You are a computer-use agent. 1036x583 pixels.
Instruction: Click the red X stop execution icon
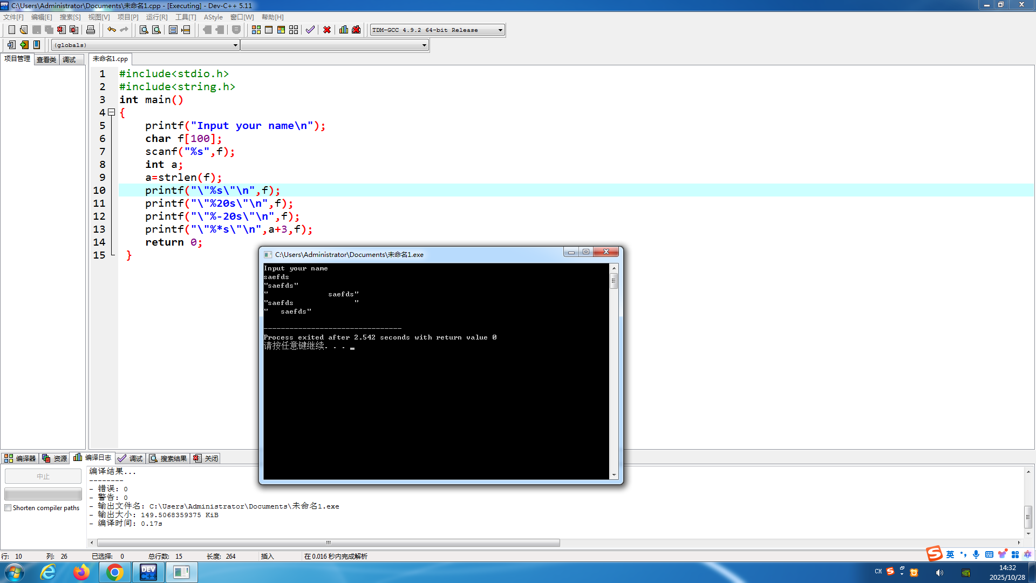[327, 30]
